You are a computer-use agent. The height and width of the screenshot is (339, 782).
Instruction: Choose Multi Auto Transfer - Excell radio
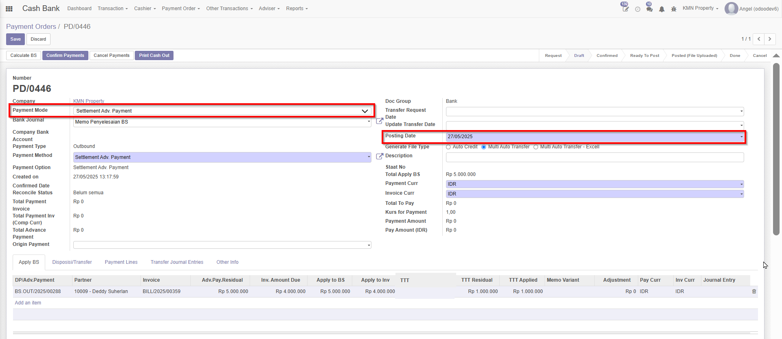click(x=536, y=147)
